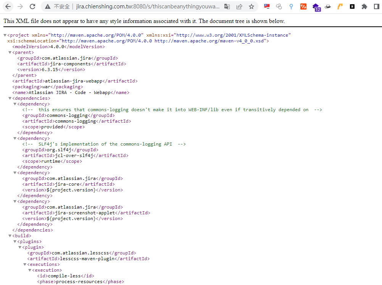Screen dimensions: 382x285
Task: Click artifactId jira-core line
Action: (68, 184)
